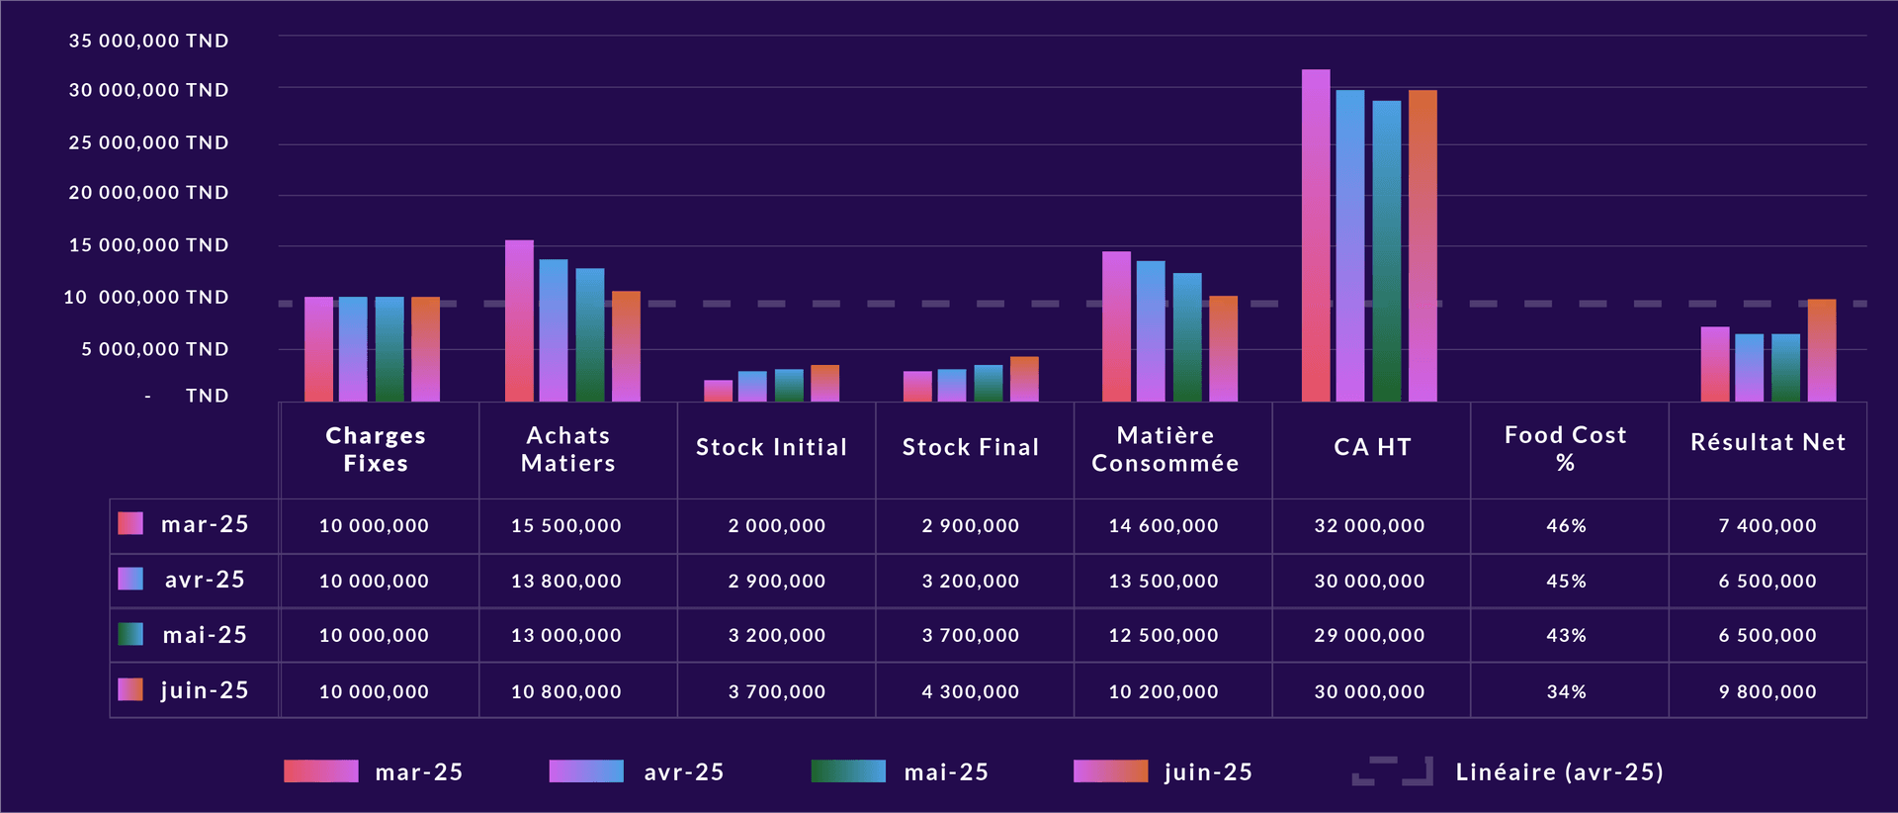The image size is (1898, 813).
Task: Select the juin-25 row swatch in table
Action: [130, 689]
